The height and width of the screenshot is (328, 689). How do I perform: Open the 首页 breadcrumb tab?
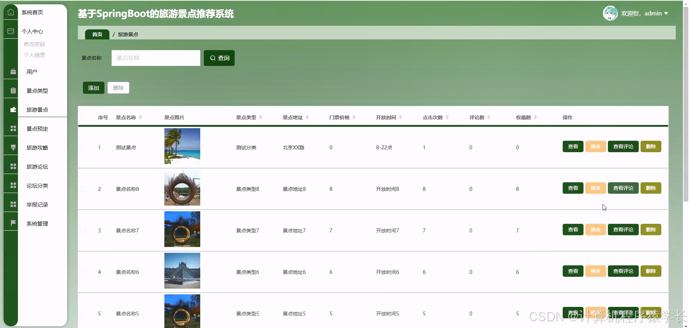(97, 34)
